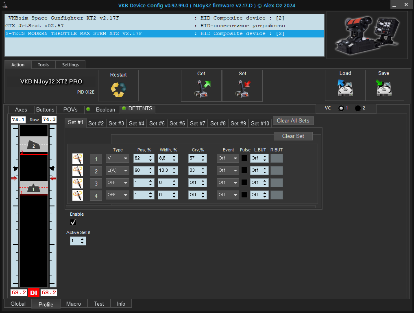Click the red DI indicator below the axis
414x313 pixels.
pyautogui.click(x=33, y=293)
